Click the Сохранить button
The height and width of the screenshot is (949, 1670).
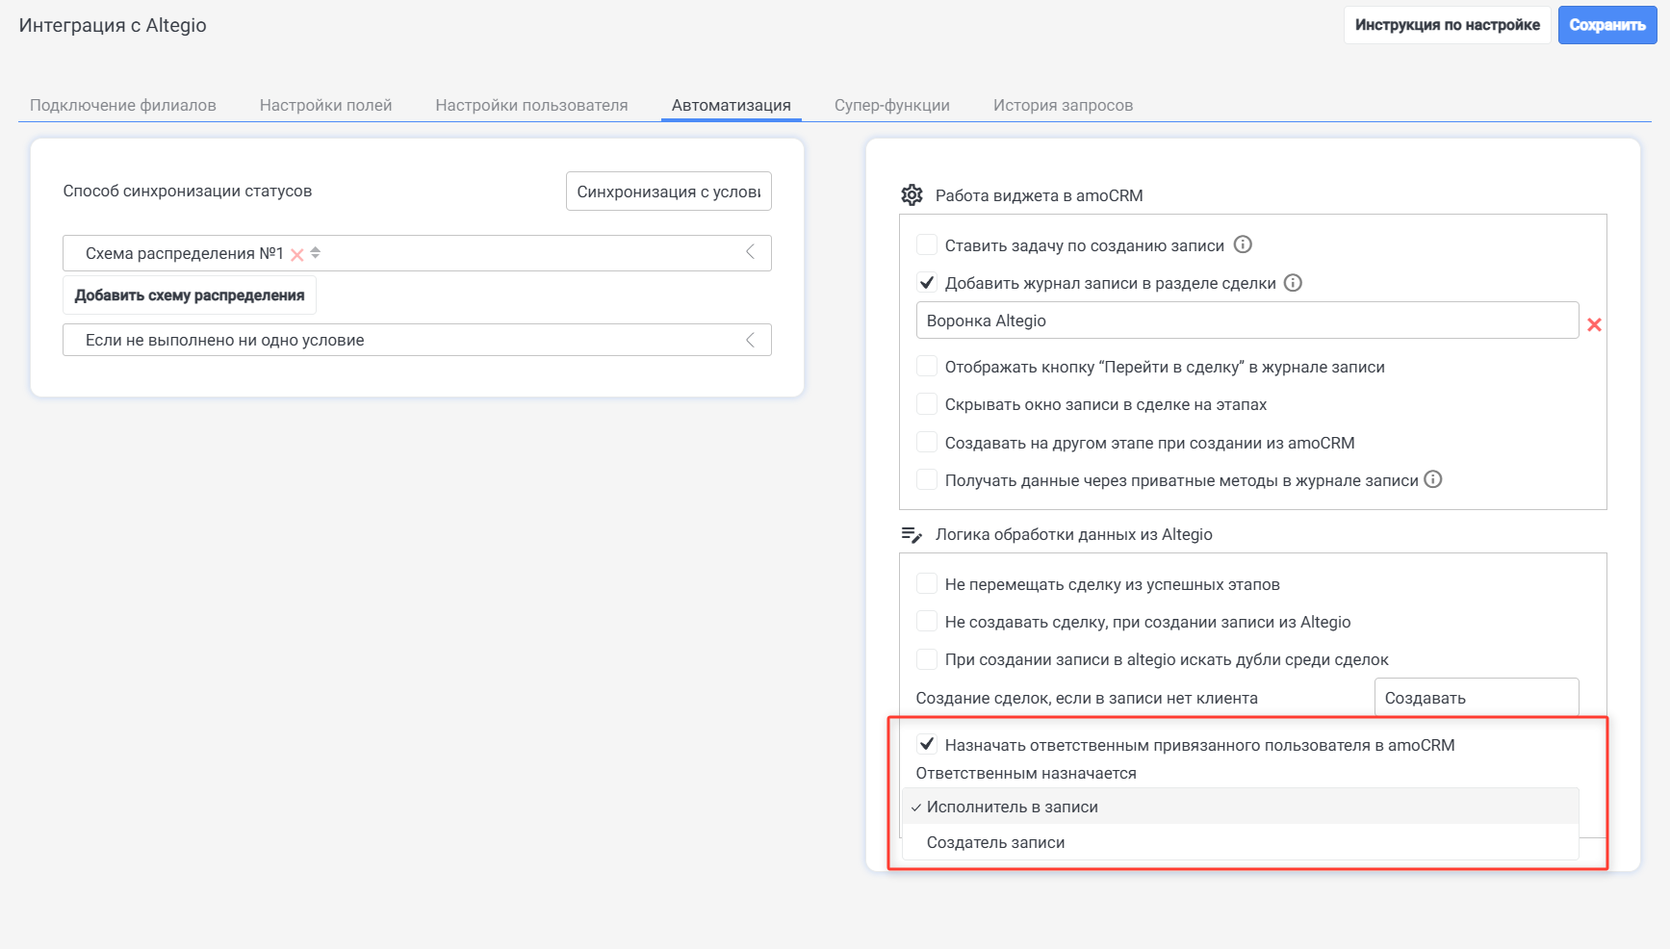(x=1607, y=25)
